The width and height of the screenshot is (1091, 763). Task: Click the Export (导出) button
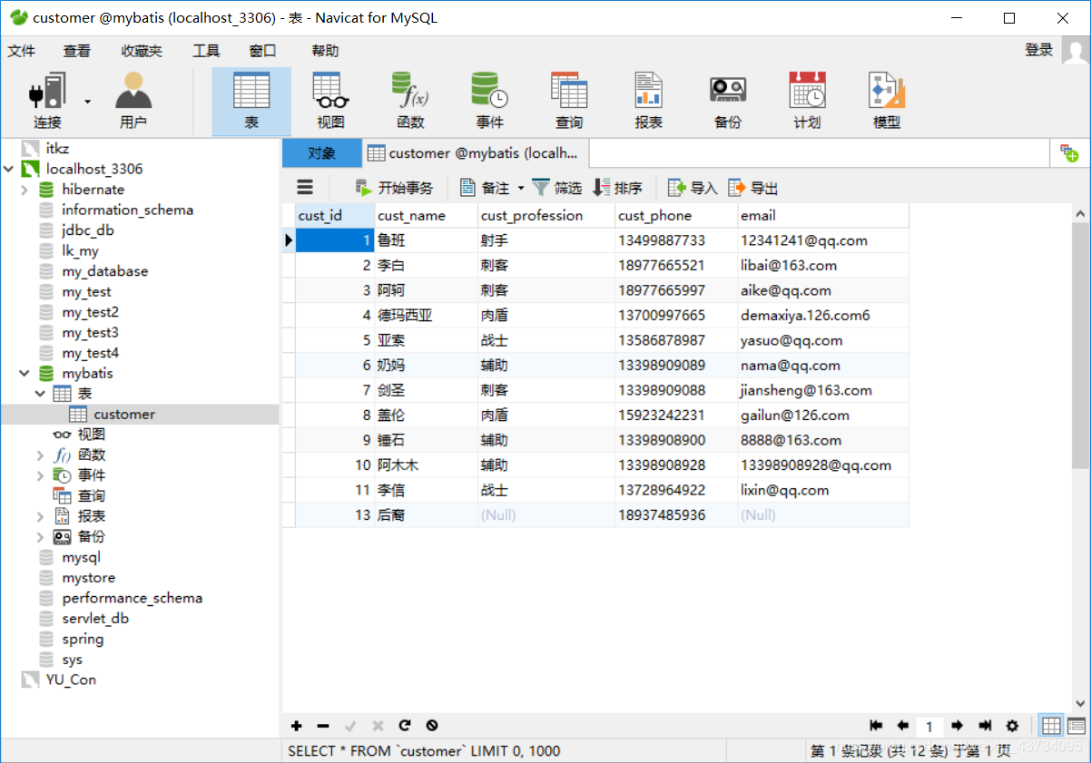pos(753,188)
